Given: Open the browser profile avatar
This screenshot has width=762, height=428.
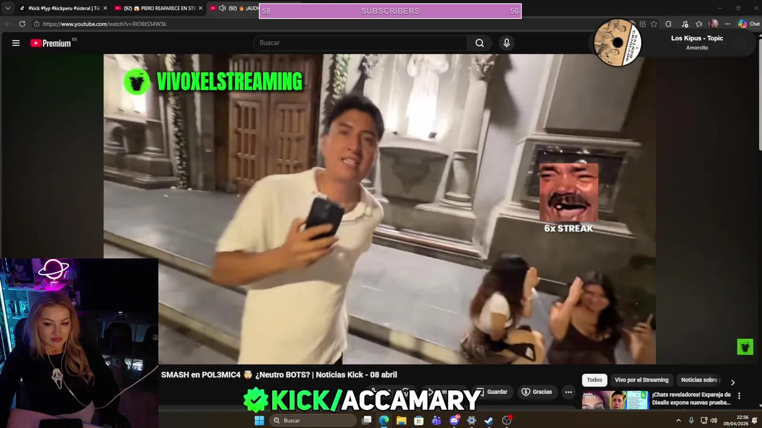Looking at the screenshot, I should click(x=714, y=24).
